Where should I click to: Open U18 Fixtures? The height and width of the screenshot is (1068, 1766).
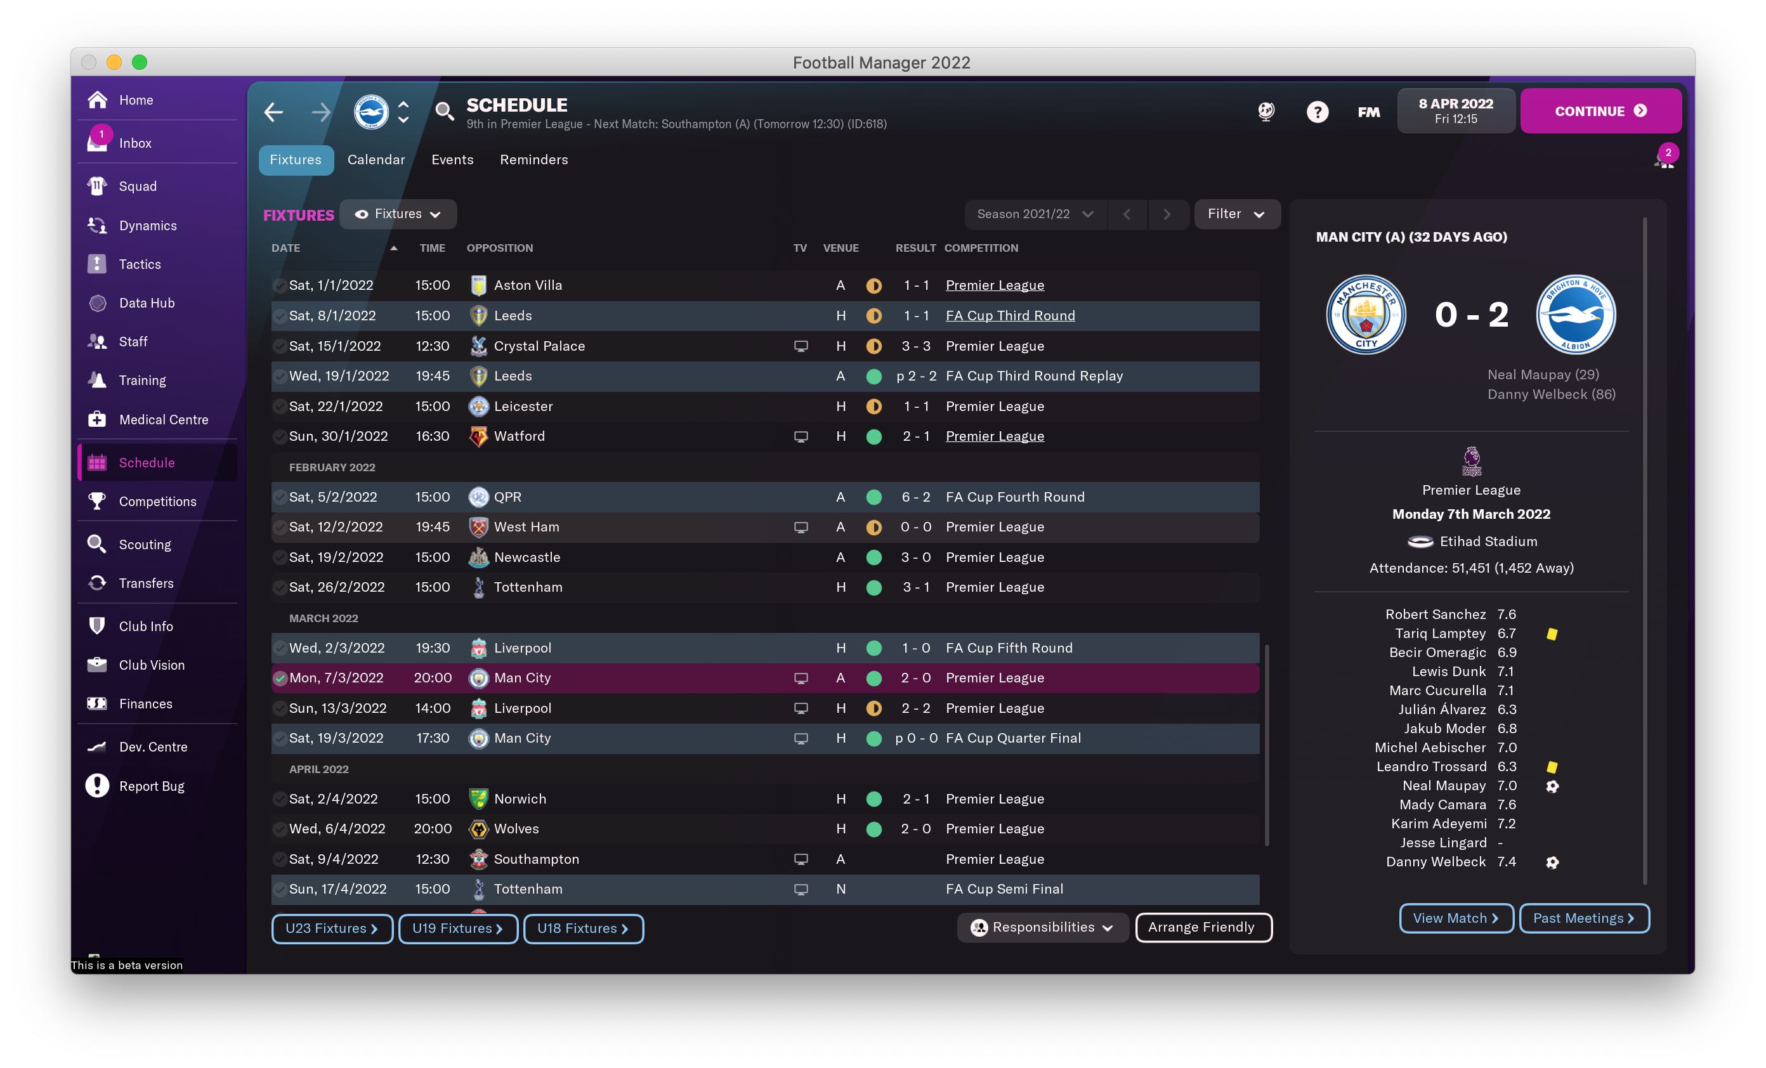pos(583,928)
